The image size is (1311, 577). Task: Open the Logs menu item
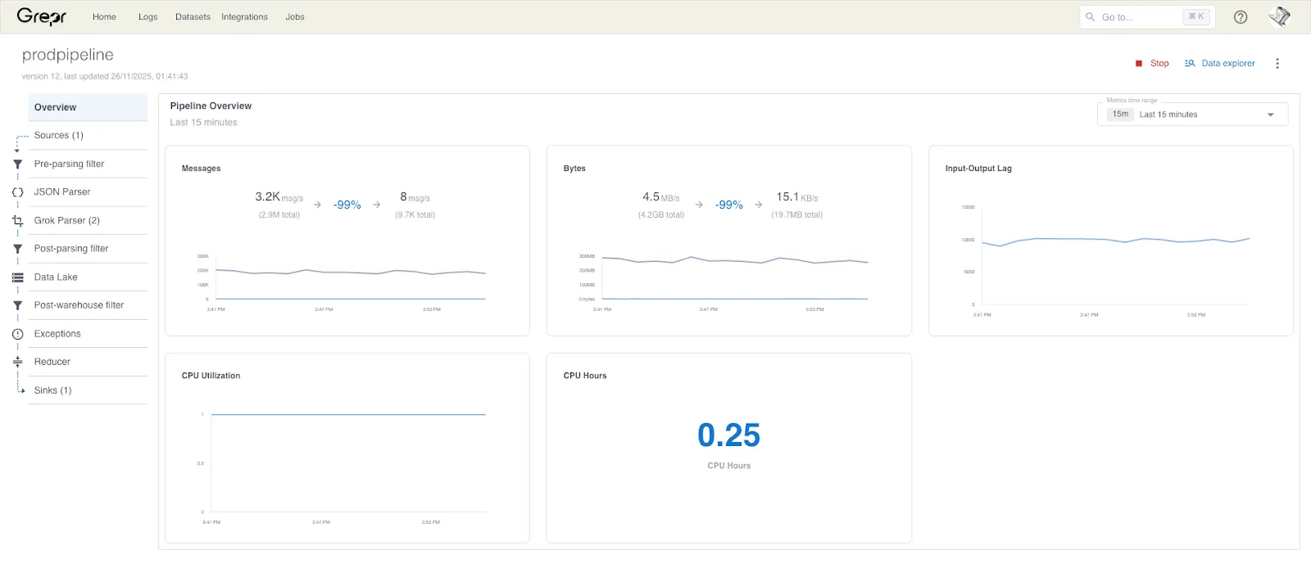[147, 17]
